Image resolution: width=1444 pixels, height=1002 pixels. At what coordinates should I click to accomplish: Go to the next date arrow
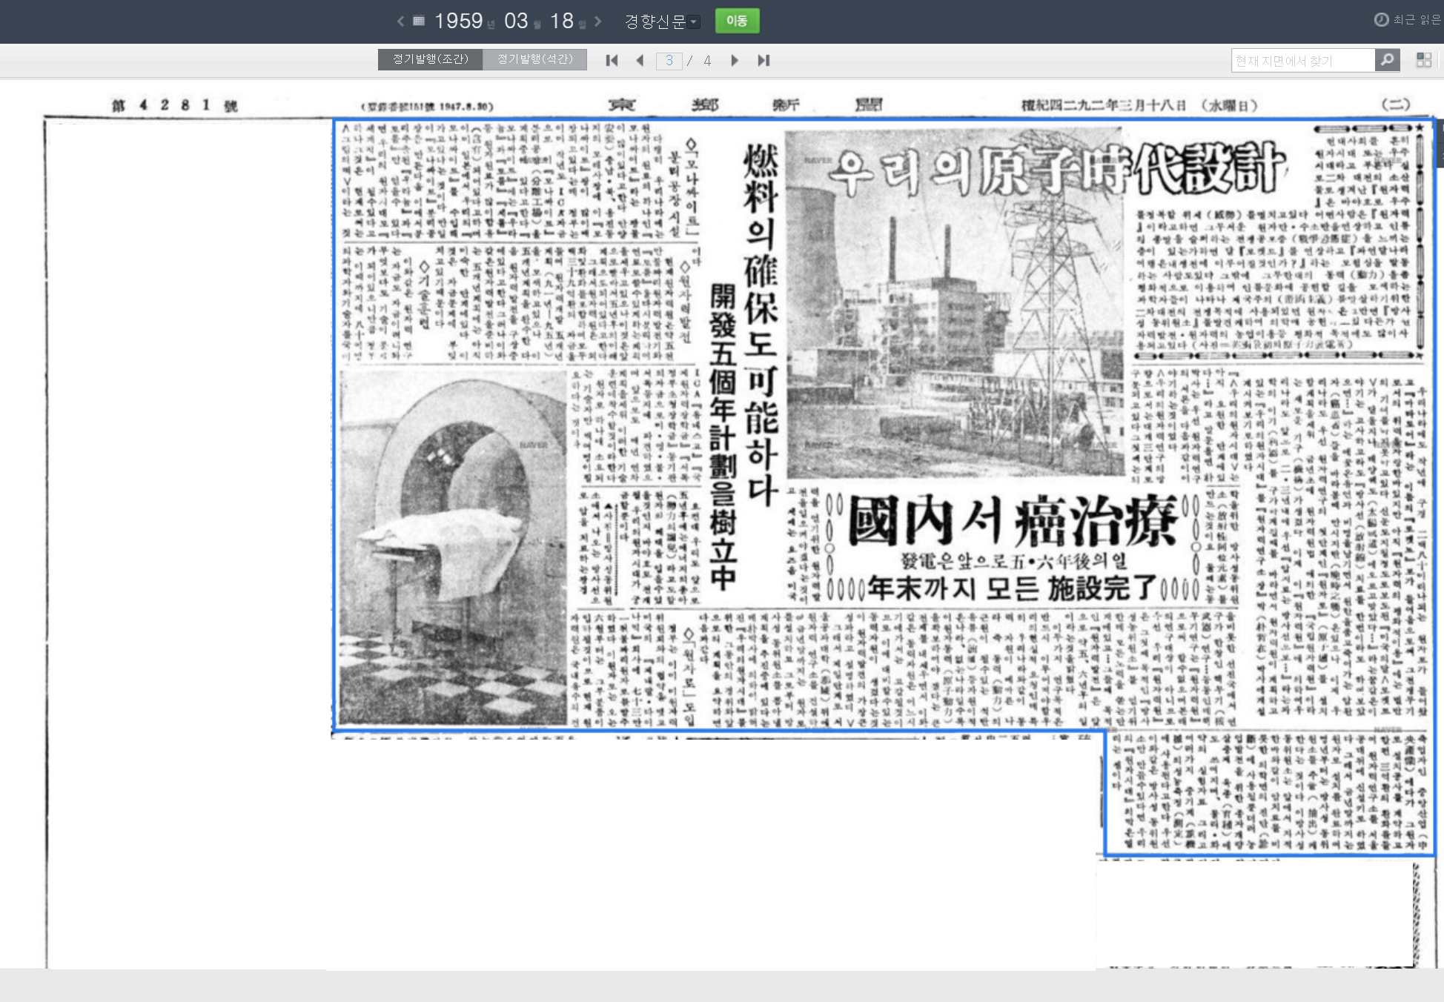point(598,21)
